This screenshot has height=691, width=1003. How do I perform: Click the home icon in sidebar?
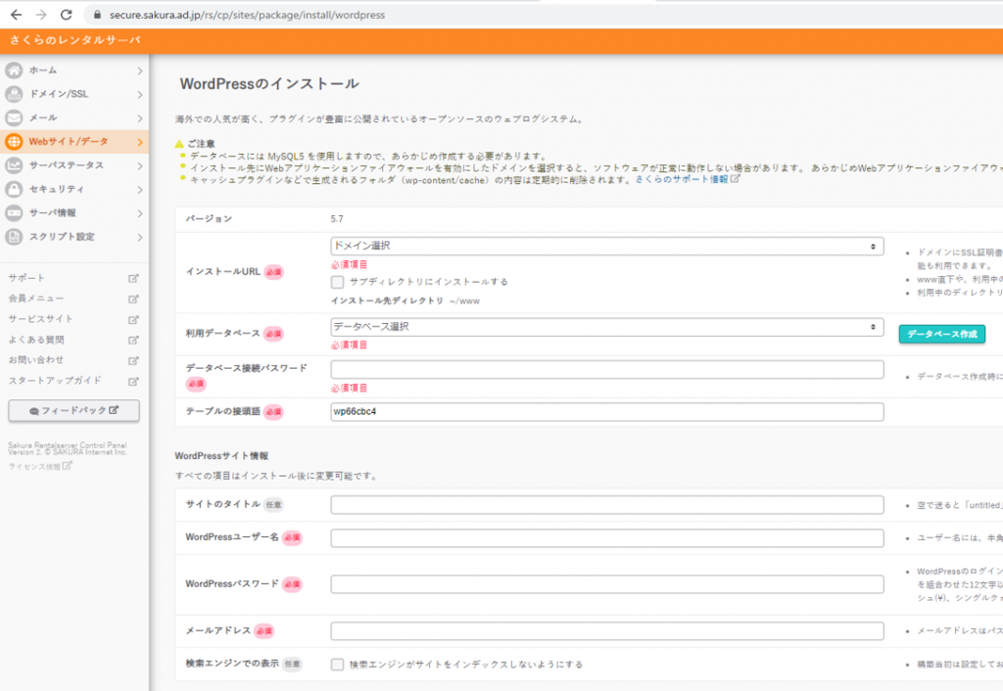(14, 69)
